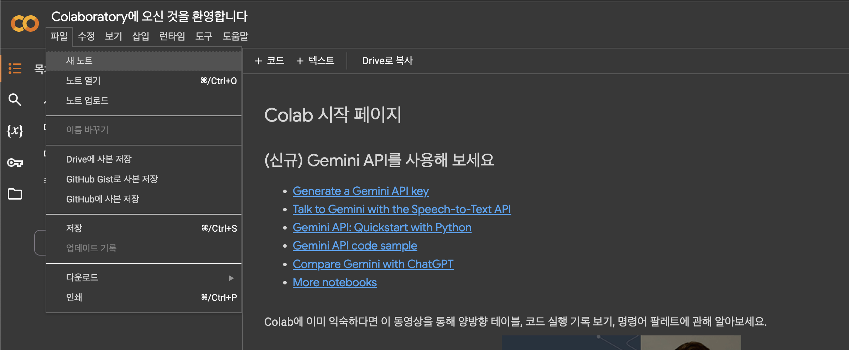Open the table of contents sidebar icon
The width and height of the screenshot is (849, 350).
pos(15,68)
